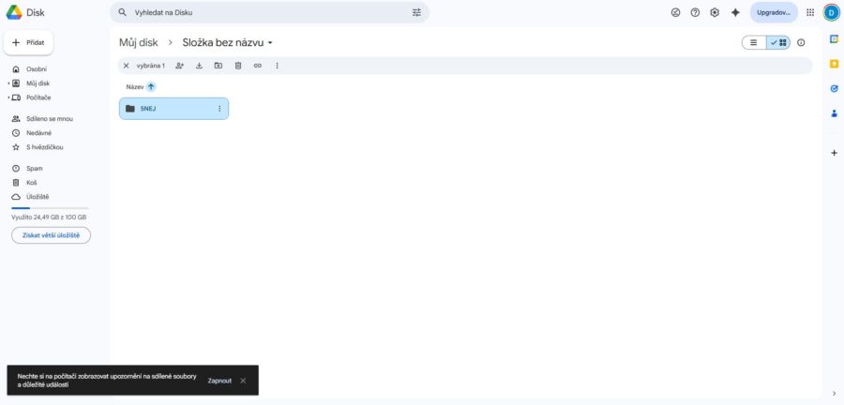Expand the Počítače tree in sidebar
844x405 pixels.
8,97
